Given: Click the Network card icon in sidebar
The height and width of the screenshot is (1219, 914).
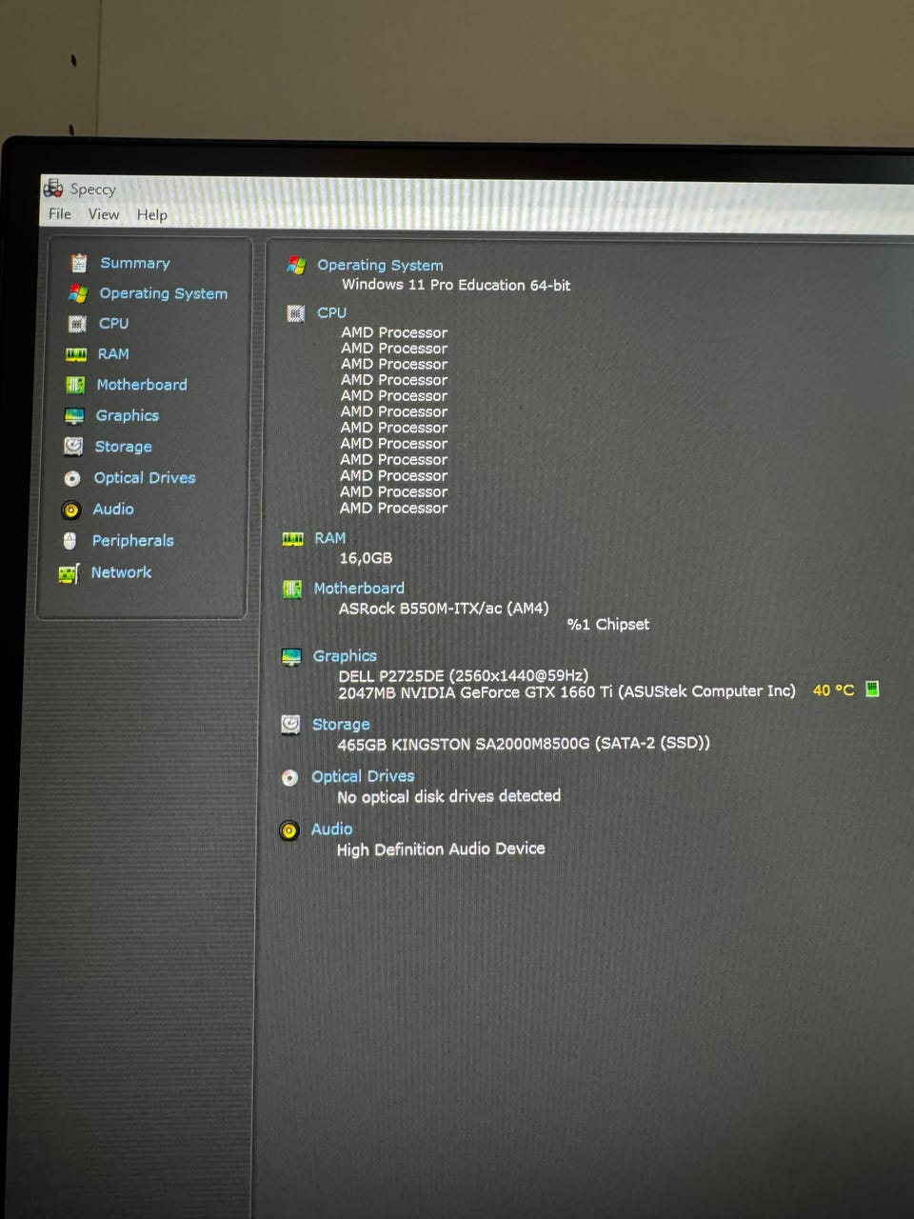Looking at the screenshot, I should (69, 573).
